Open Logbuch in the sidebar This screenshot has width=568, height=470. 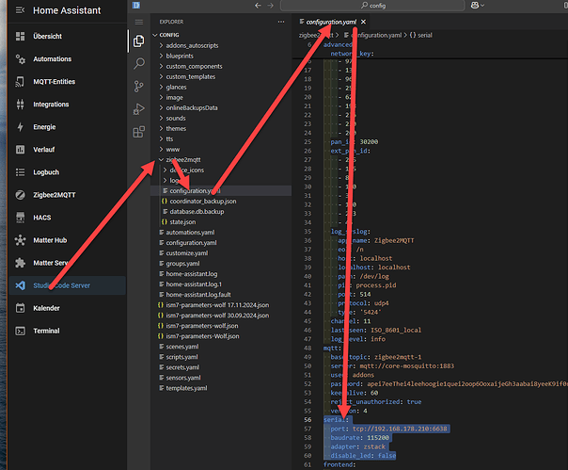[67, 172]
